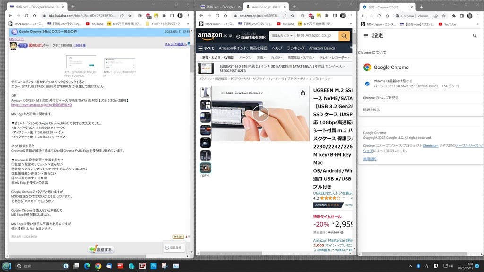Reload the kakaku.com page in left window
The image size is (484, 272).
point(26,16)
